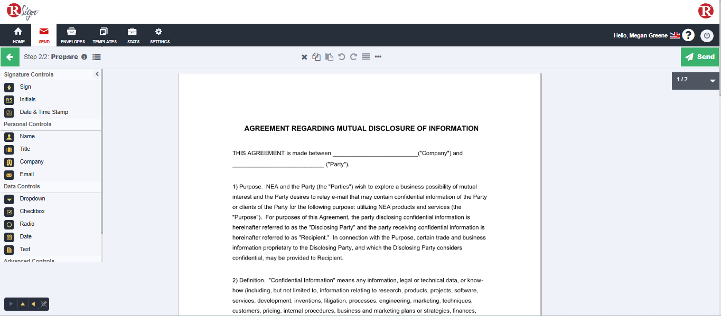Open the page selector 1/2 dropdown
The image size is (721, 316).
coord(712,81)
